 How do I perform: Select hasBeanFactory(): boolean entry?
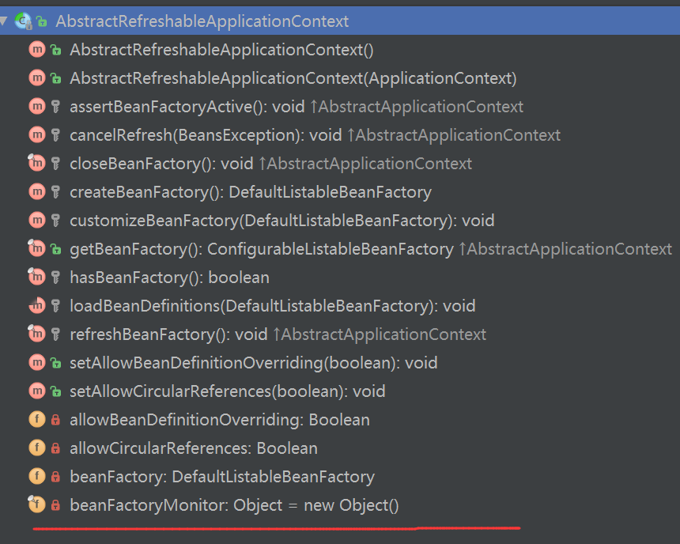point(169,278)
